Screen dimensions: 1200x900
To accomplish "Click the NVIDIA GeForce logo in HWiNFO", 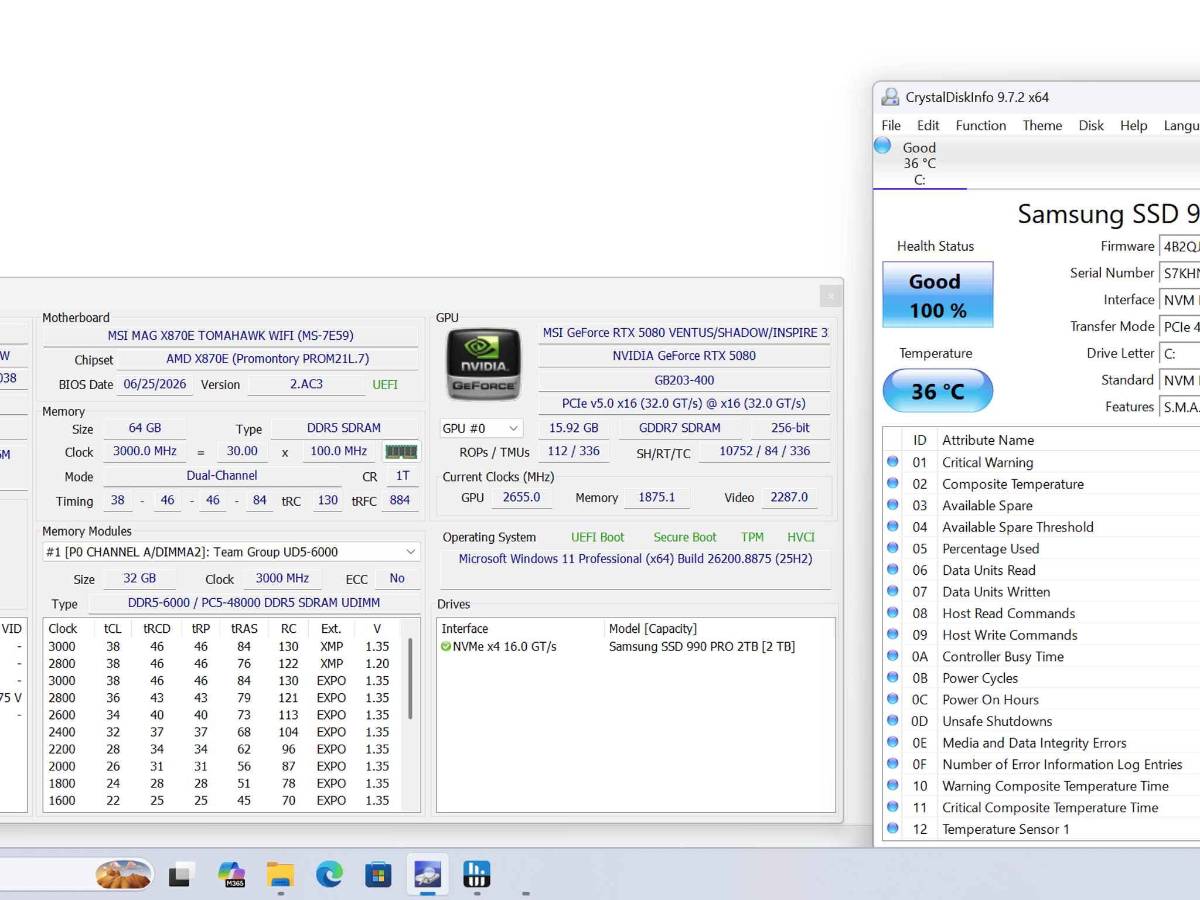I will tap(483, 364).
